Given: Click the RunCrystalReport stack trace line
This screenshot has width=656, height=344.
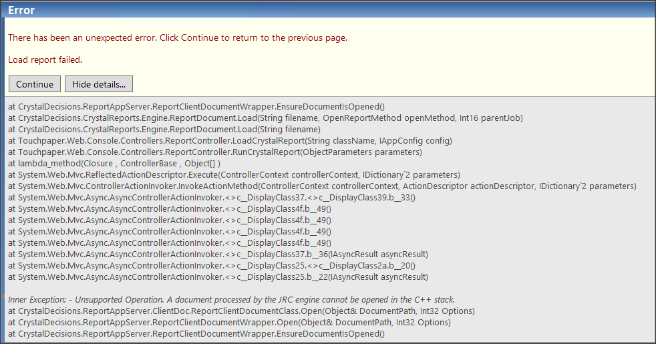Looking at the screenshot, I should pos(215,152).
